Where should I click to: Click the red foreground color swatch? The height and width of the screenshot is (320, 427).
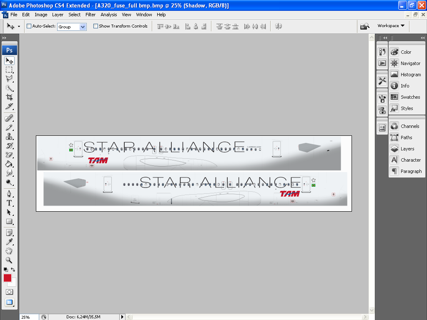pos(7,277)
